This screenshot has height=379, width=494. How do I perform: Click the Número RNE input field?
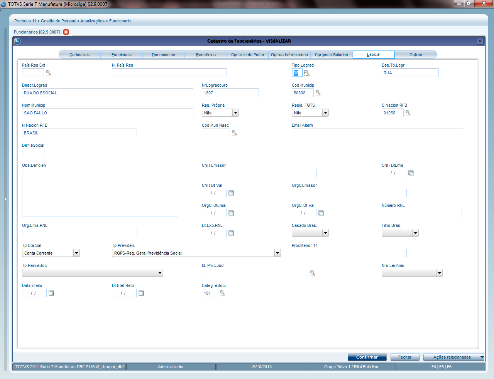pos(422,213)
